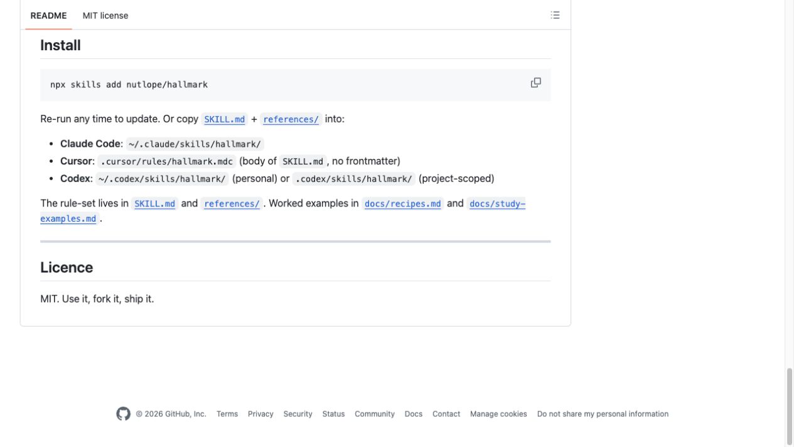The width and height of the screenshot is (794, 447).
Task: Check GitHub Status footer link
Action: click(x=333, y=414)
